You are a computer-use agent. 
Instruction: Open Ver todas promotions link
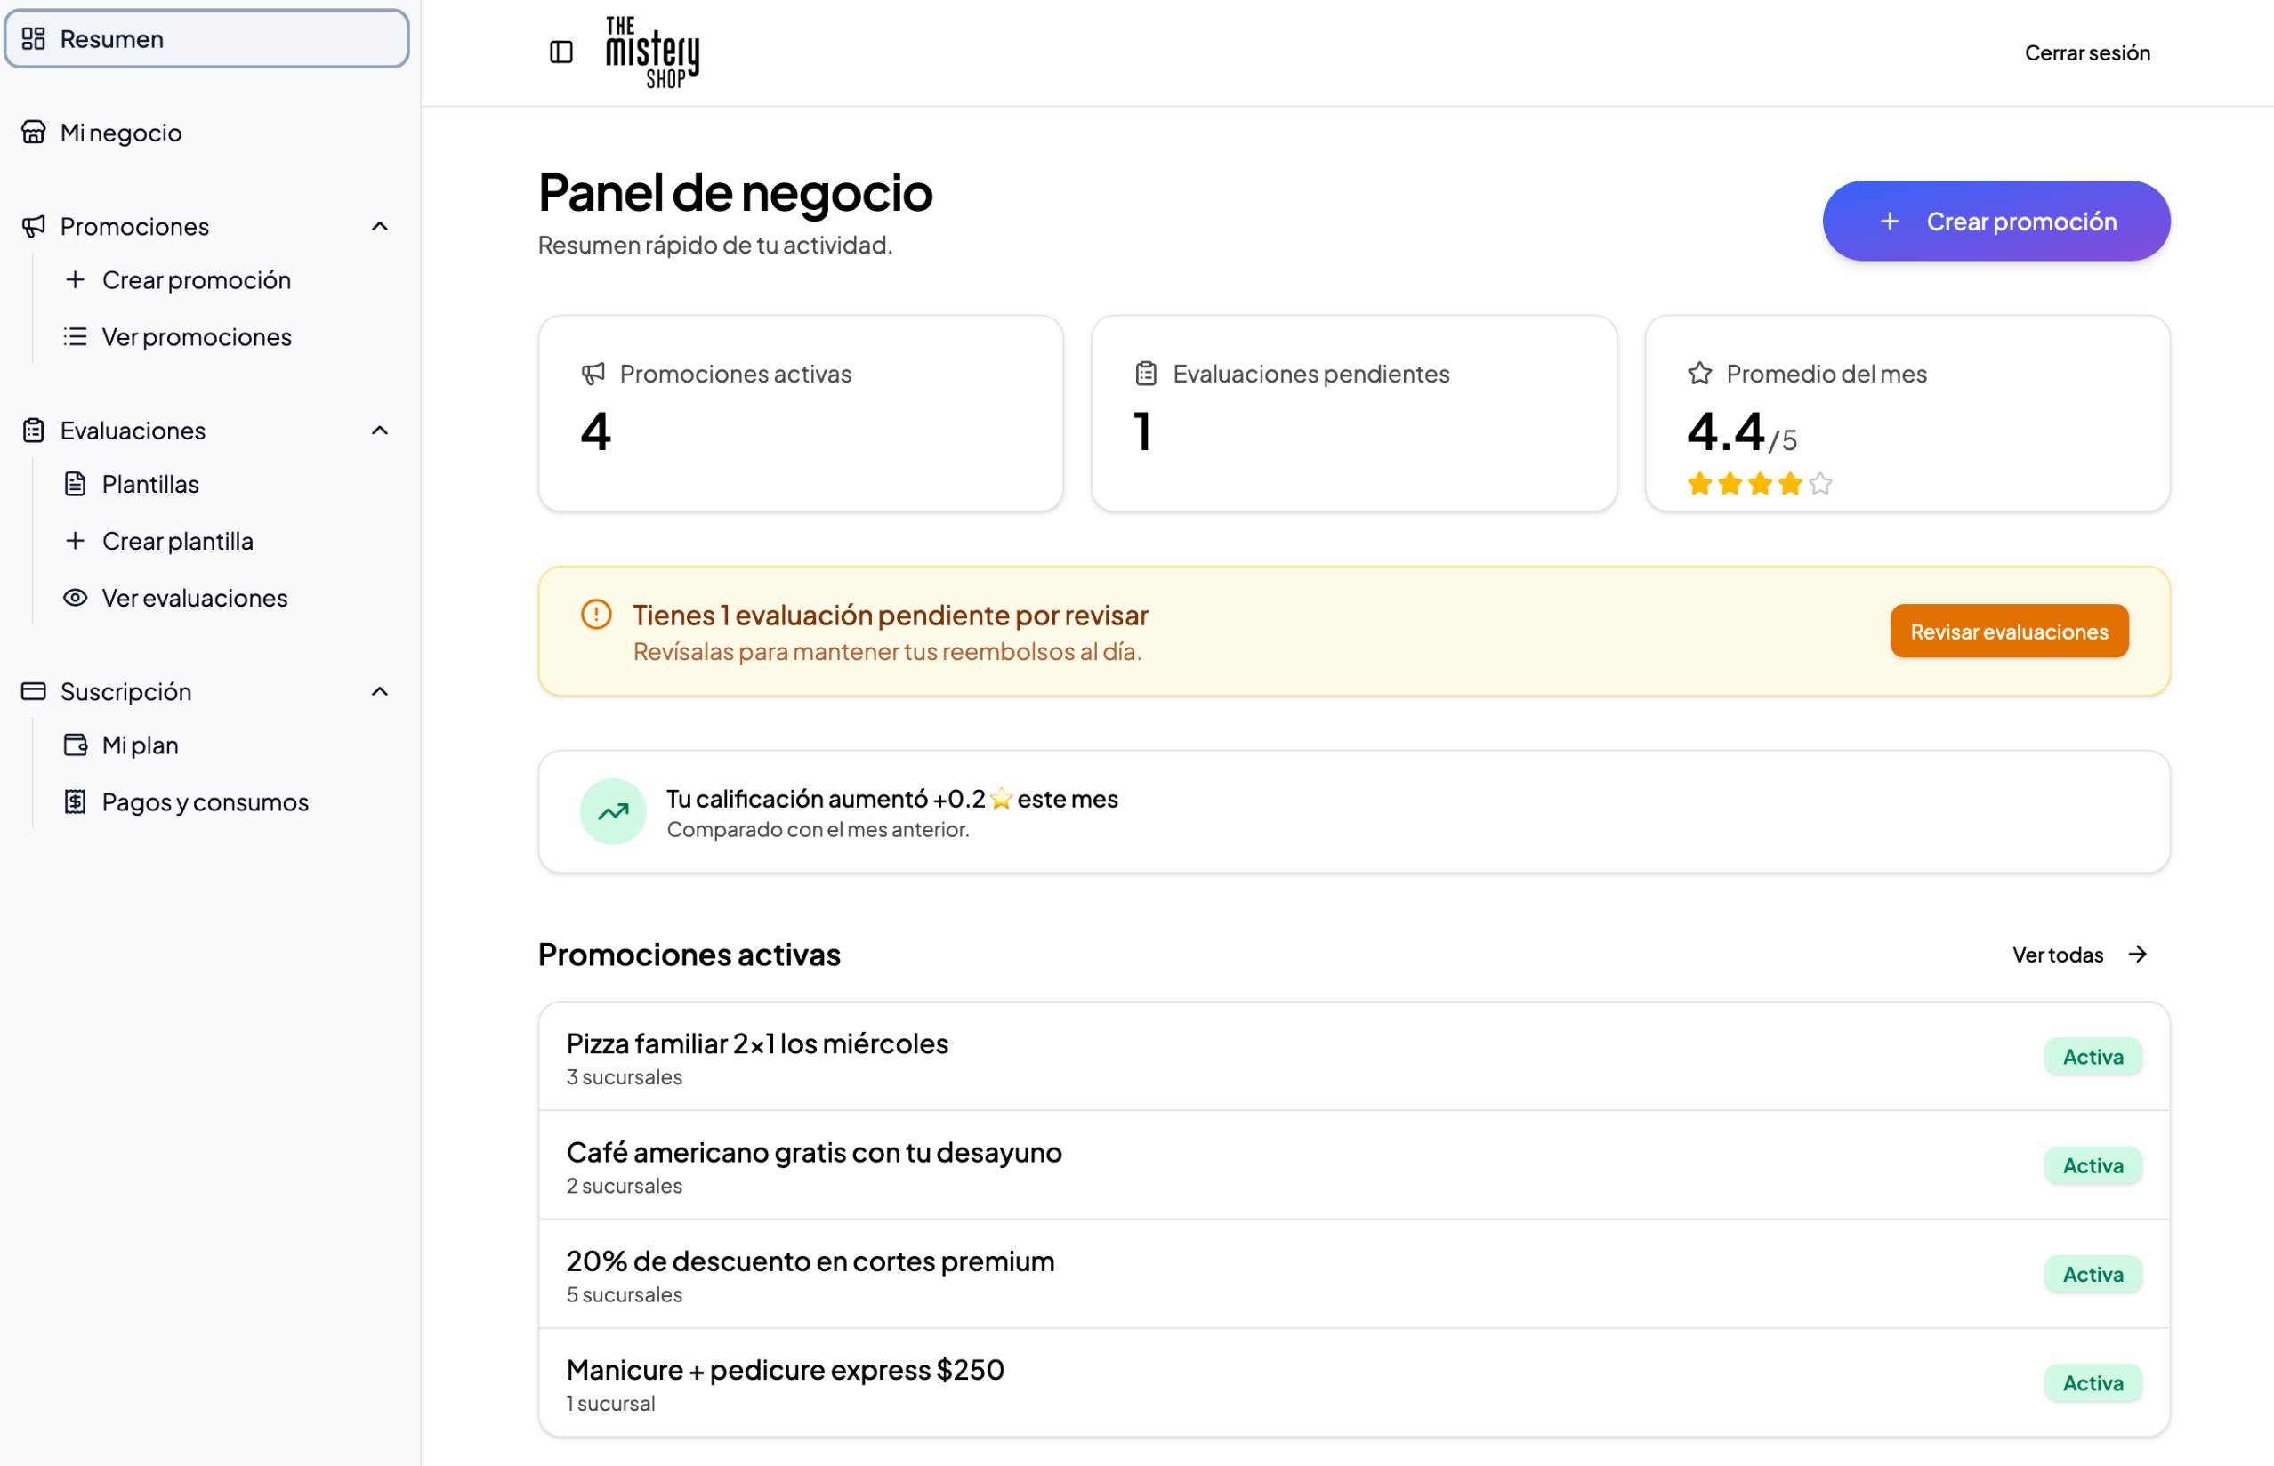tap(2079, 954)
